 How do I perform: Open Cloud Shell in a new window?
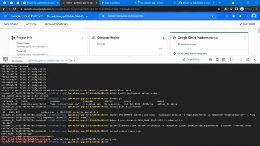(x=248, y=60)
